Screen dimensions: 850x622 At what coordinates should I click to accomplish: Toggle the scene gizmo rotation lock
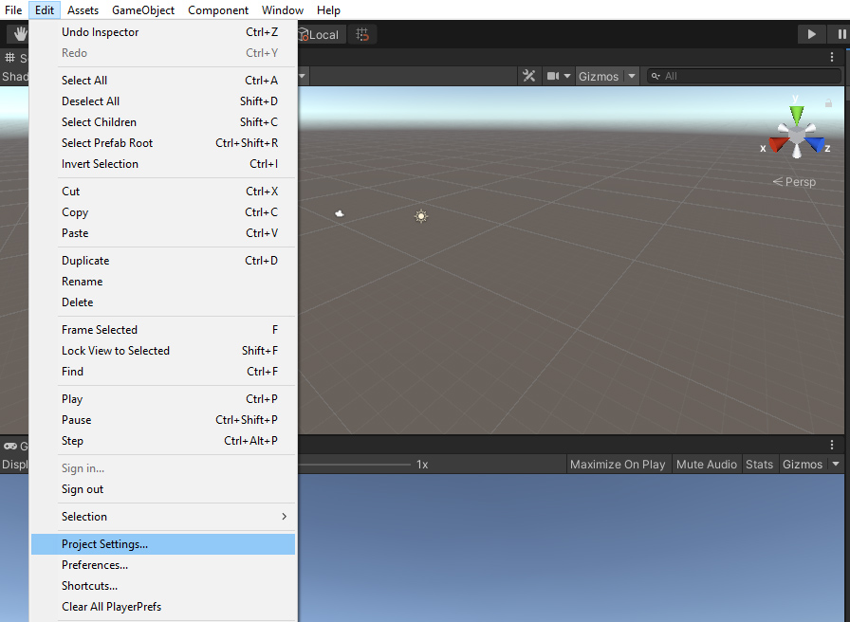[828, 102]
